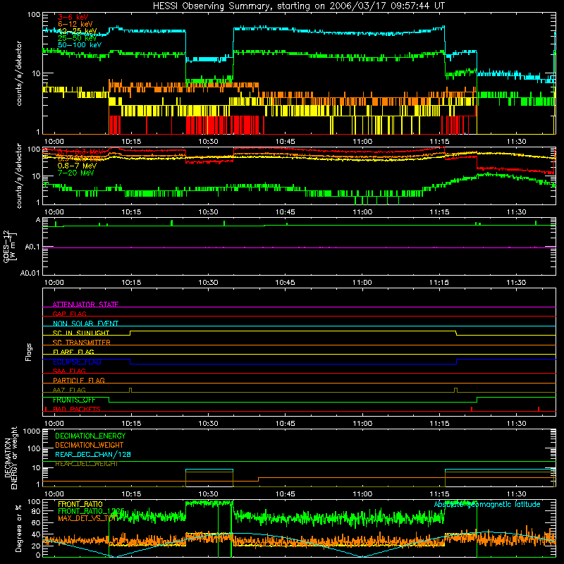Select the SC_TRANSMITTER flag label
The image size is (564, 564).
[81, 343]
